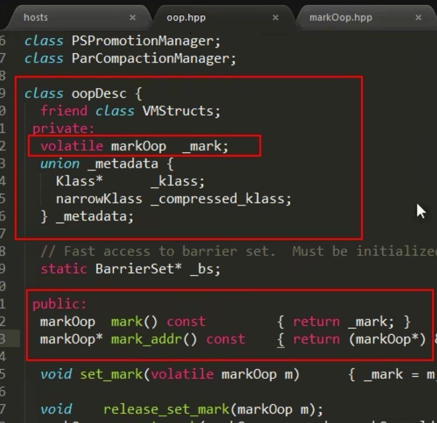
Task: Click the public: access specifier
Action: point(59,304)
